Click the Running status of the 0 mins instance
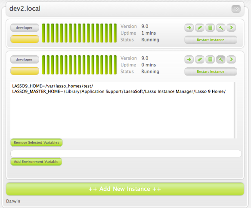Viewport: 251px width, 208px height. coord(150,72)
